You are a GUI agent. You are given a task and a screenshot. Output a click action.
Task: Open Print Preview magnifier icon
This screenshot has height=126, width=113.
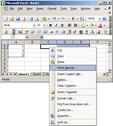pos(37,19)
